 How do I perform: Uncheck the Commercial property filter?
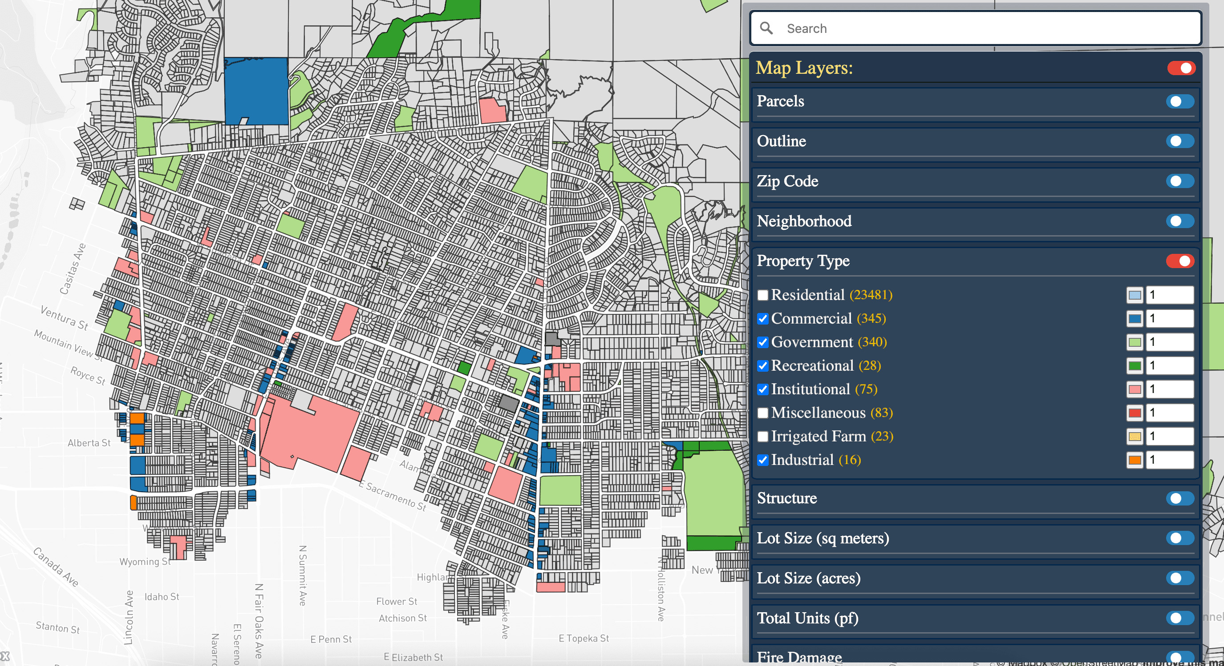coord(763,318)
